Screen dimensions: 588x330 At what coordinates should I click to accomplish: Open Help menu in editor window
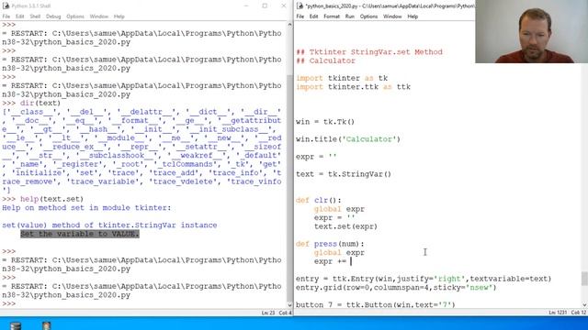pyautogui.click(x=413, y=16)
